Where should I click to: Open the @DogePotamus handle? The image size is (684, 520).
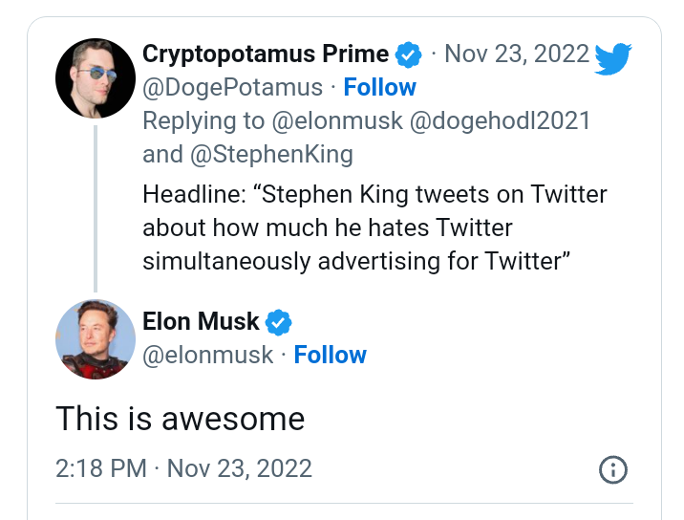pyautogui.click(x=232, y=87)
